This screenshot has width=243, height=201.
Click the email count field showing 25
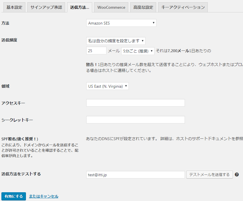tap(96, 51)
